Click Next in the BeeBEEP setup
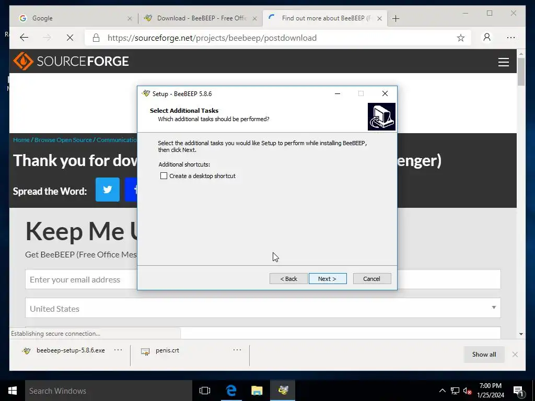The image size is (535, 401). click(x=328, y=279)
